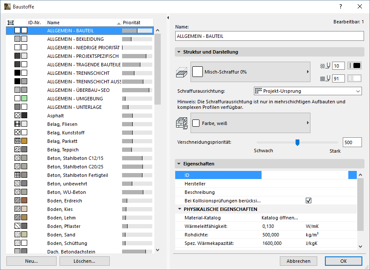This screenshot has width=370, height=270.
Task: Click Katalog öffnen... link
Action: click(279, 218)
